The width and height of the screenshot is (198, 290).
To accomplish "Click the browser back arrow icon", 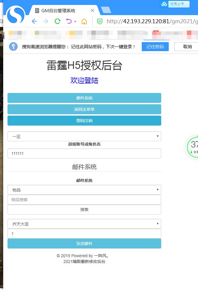I will coord(34,21).
